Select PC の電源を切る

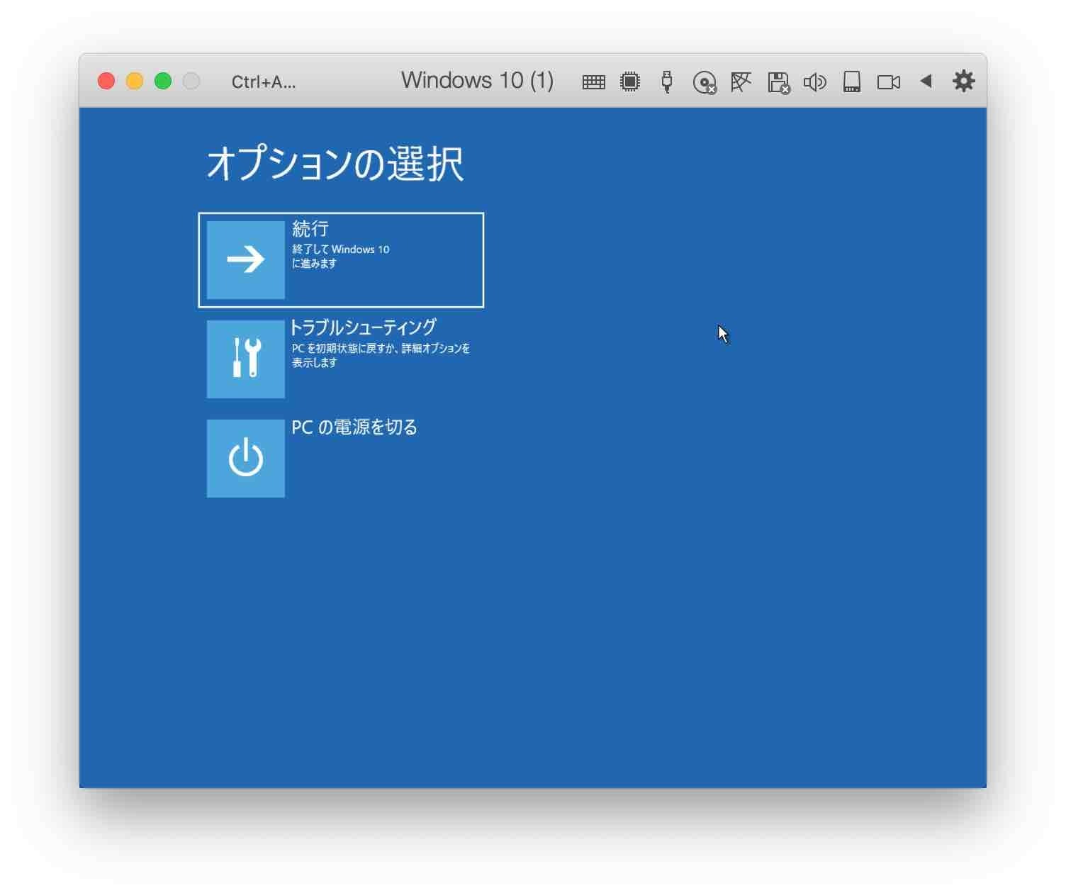[354, 427]
